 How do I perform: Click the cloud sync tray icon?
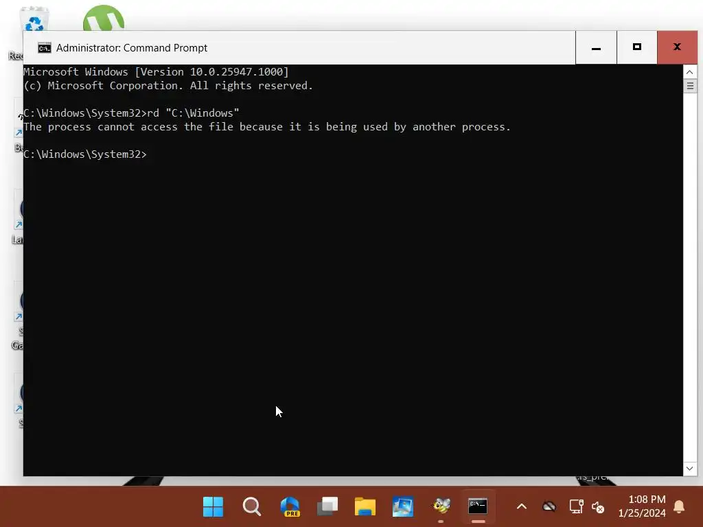click(x=549, y=507)
